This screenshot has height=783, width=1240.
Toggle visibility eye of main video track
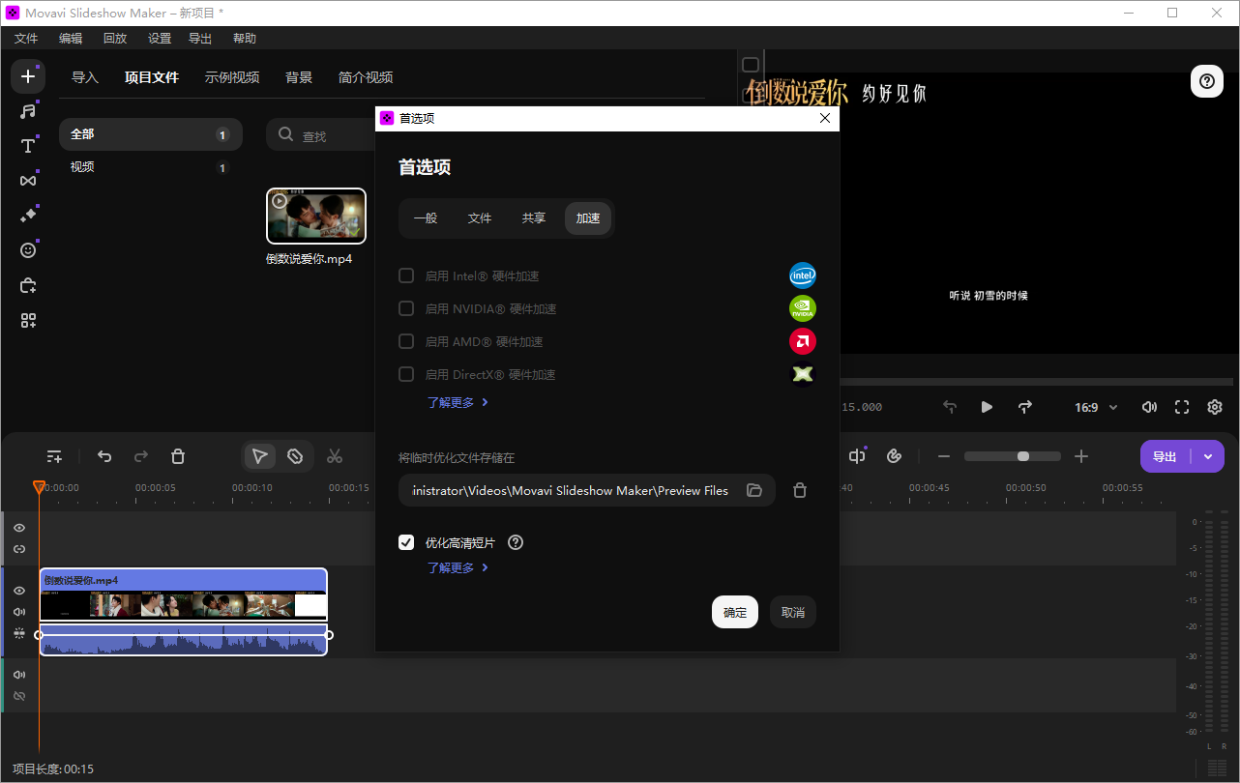coord(19,591)
